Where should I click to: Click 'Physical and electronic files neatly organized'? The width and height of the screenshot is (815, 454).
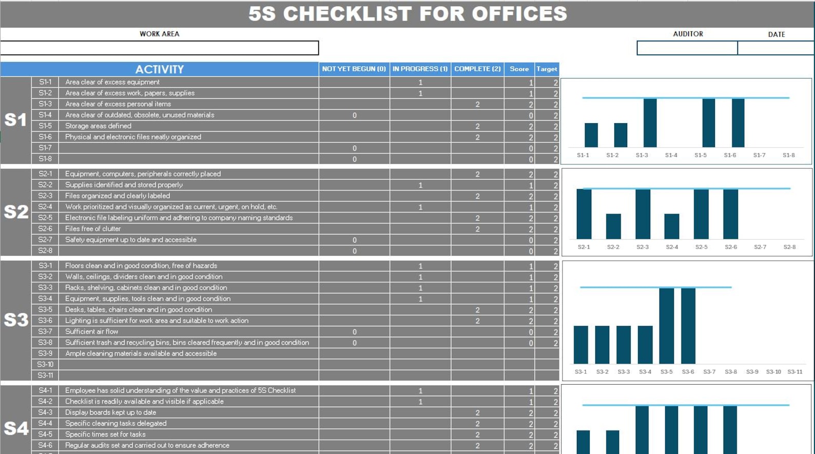pyautogui.click(x=188, y=137)
